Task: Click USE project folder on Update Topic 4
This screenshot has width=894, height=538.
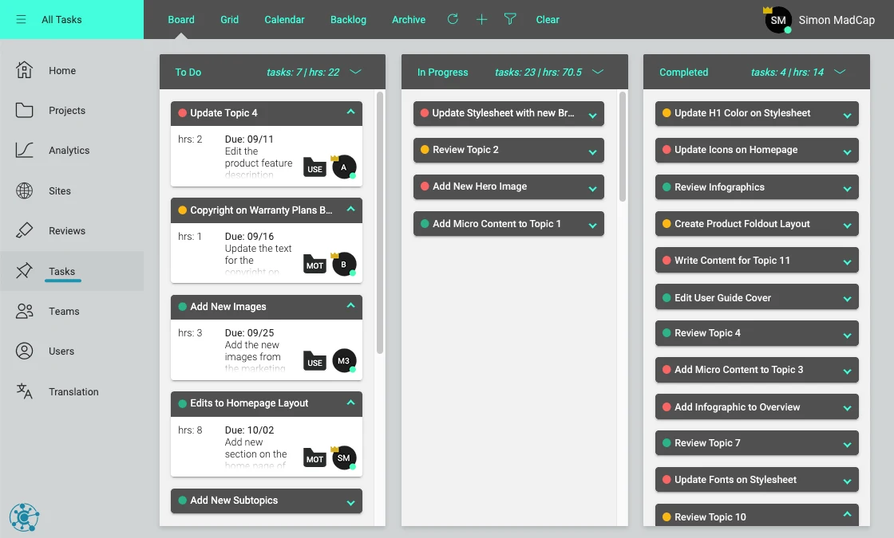Action: tap(314, 167)
